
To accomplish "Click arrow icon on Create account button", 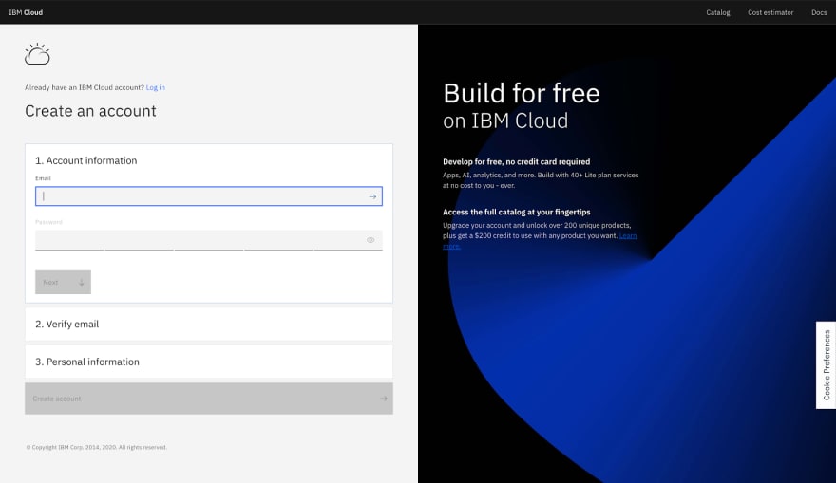I will click(384, 399).
